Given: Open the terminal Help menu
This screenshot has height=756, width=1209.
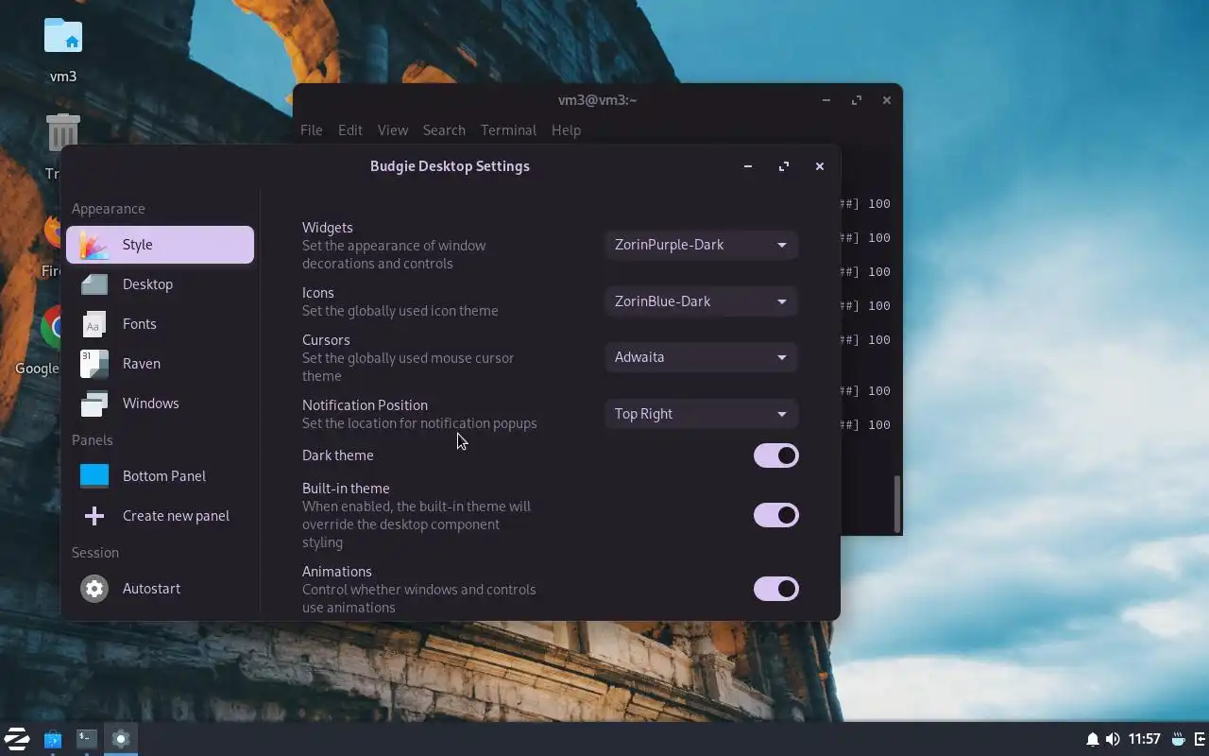Looking at the screenshot, I should pos(566,130).
